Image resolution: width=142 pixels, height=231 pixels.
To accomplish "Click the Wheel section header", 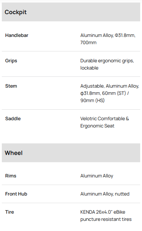I will pos(71,153).
